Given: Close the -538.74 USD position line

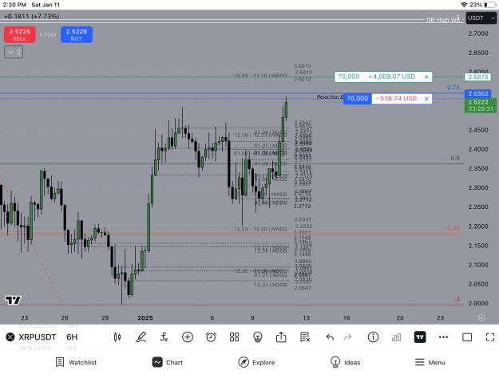Looking at the screenshot, I should [x=426, y=99].
